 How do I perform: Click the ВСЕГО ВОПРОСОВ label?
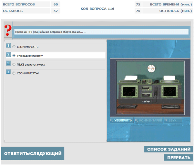(19, 5)
